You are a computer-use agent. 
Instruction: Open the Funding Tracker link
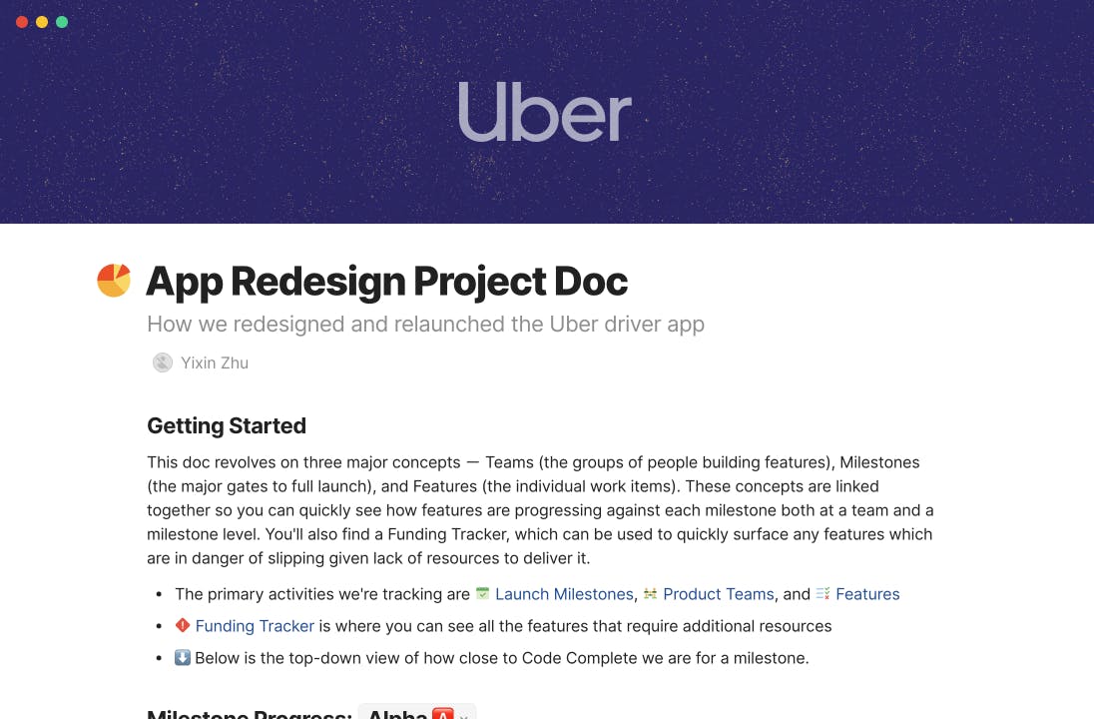pos(255,626)
